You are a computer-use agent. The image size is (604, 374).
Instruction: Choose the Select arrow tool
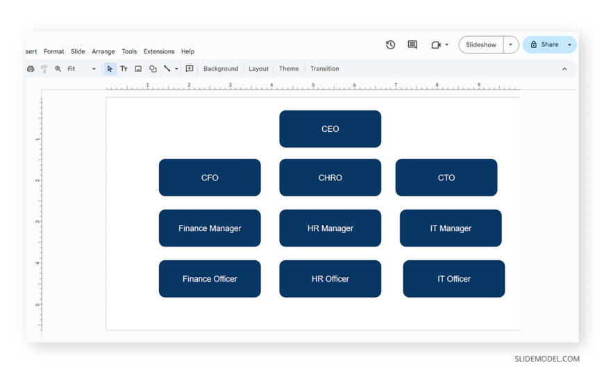point(110,69)
